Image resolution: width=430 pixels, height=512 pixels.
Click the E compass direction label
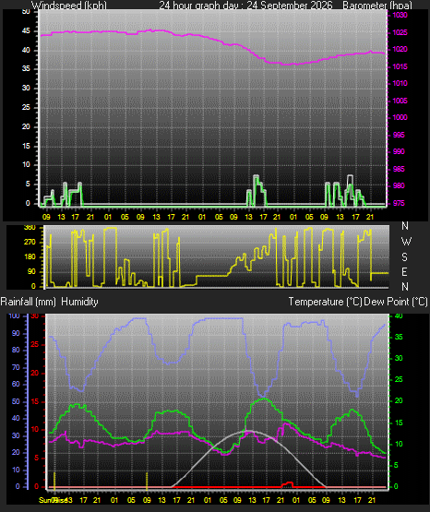coord(404,271)
